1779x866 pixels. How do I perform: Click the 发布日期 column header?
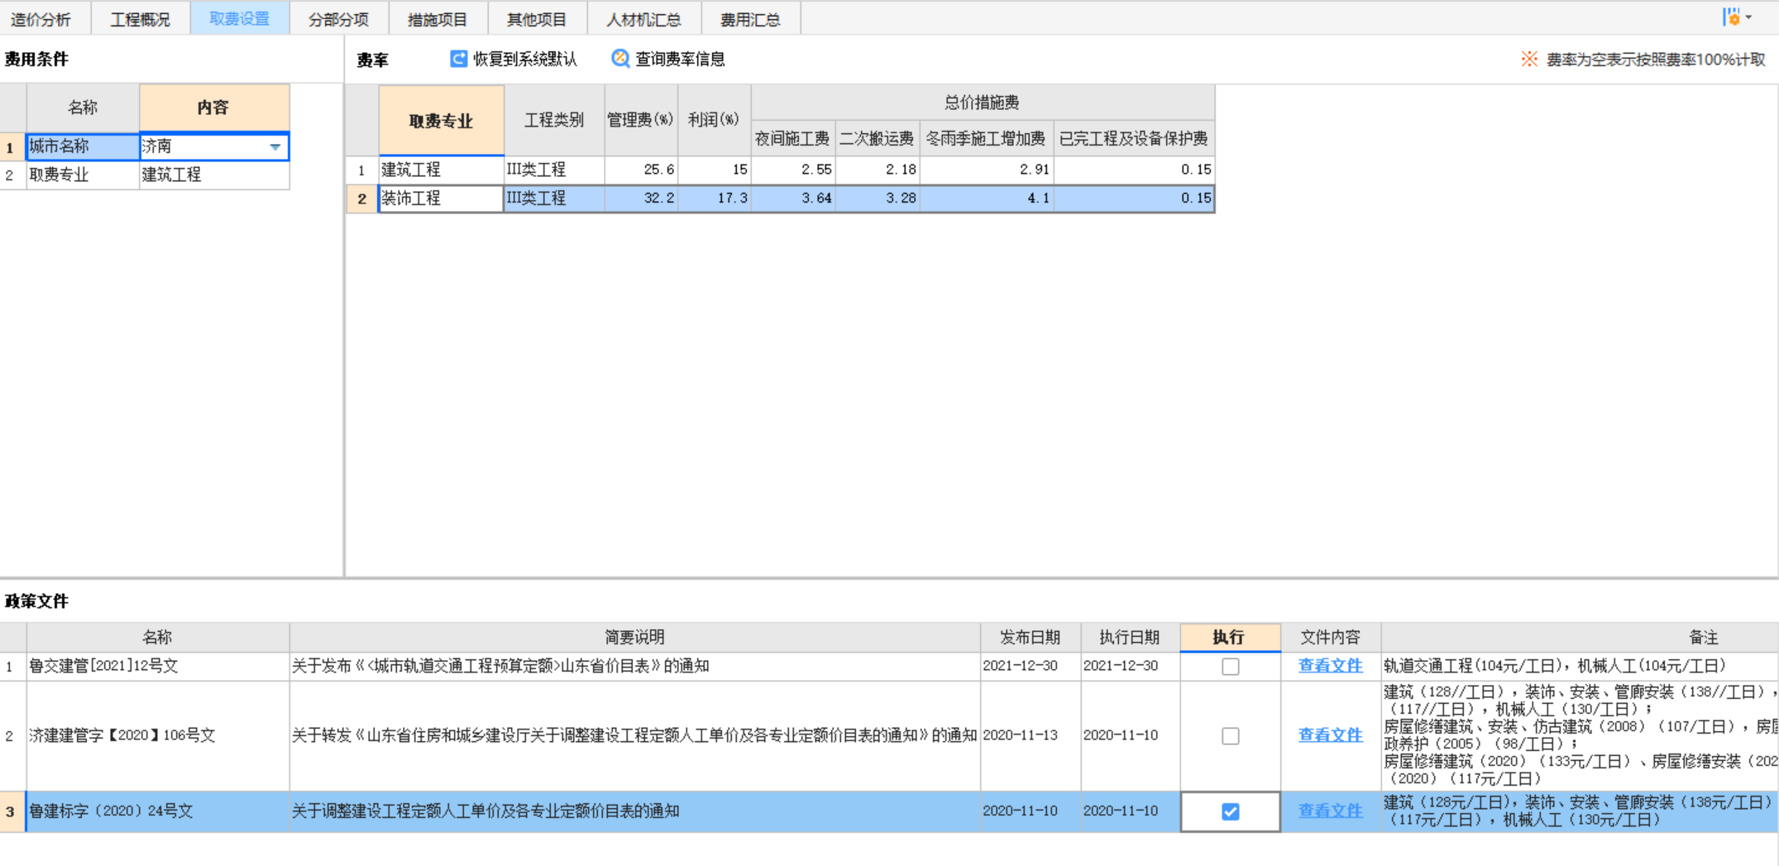(x=1030, y=637)
